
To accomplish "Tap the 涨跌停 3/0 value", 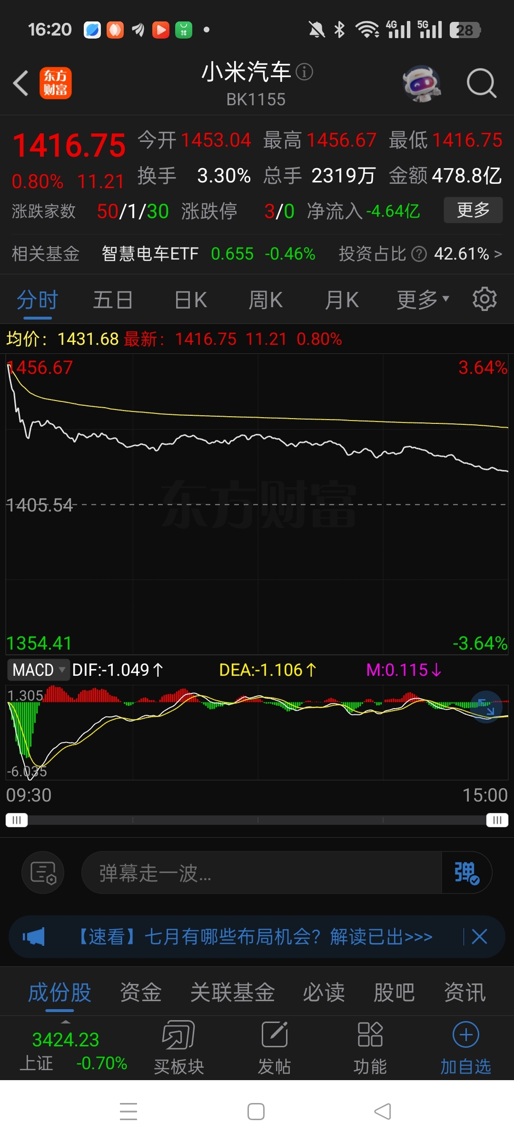I will pyautogui.click(x=279, y=211).
